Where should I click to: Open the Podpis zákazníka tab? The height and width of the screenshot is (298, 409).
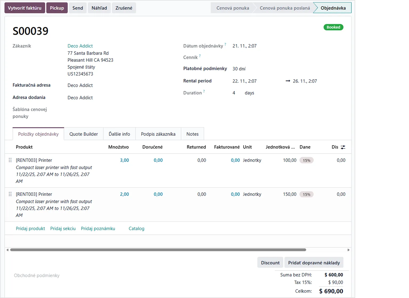(x=158, y=134)
